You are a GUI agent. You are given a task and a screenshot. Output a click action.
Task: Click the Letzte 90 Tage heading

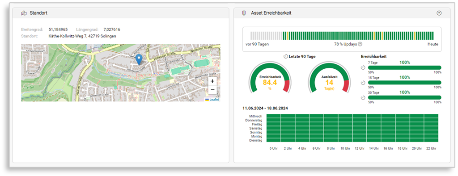tap(302, 56)
